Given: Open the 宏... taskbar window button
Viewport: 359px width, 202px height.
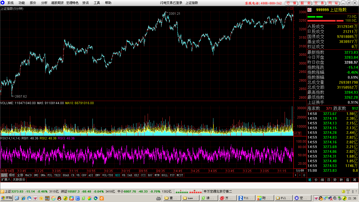Looking at the screenshot, I should click(302, 198).
